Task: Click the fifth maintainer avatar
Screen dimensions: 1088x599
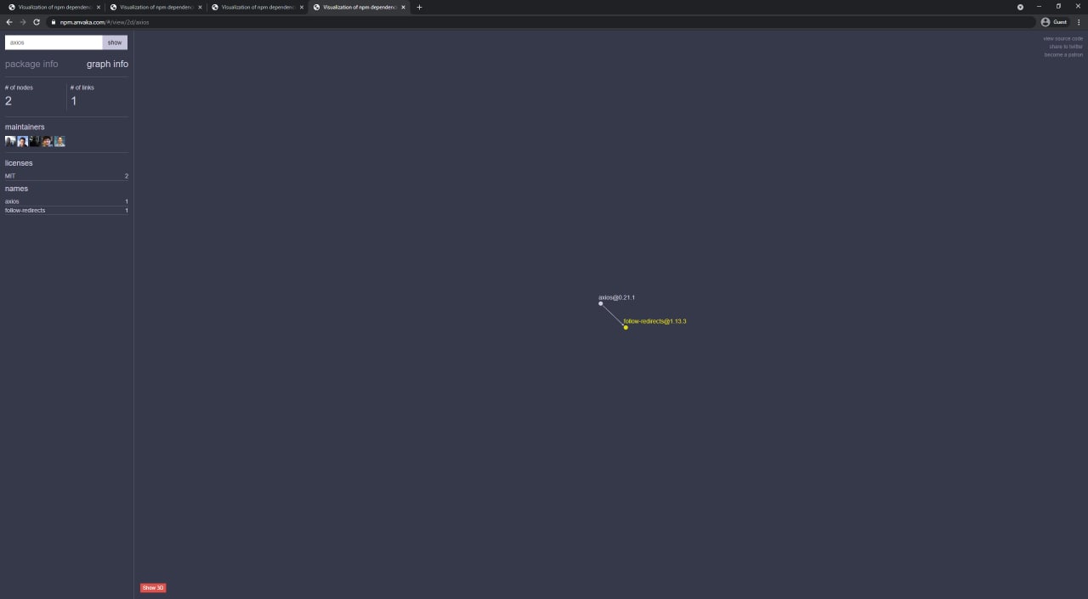Action: point(59,141)
